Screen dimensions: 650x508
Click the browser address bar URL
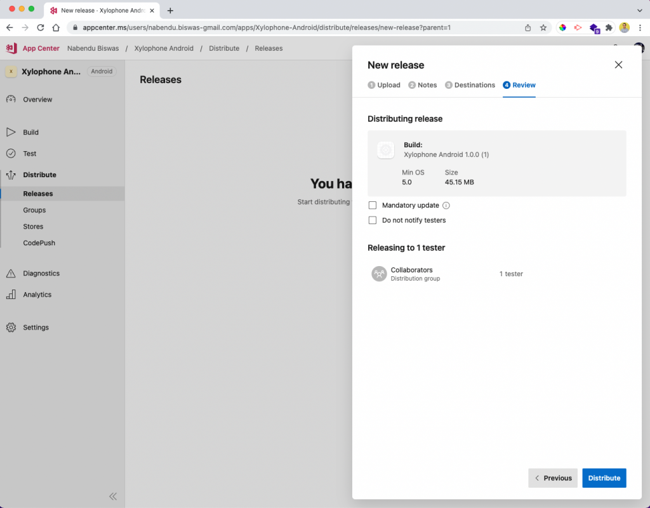click(x=267, y=28)
